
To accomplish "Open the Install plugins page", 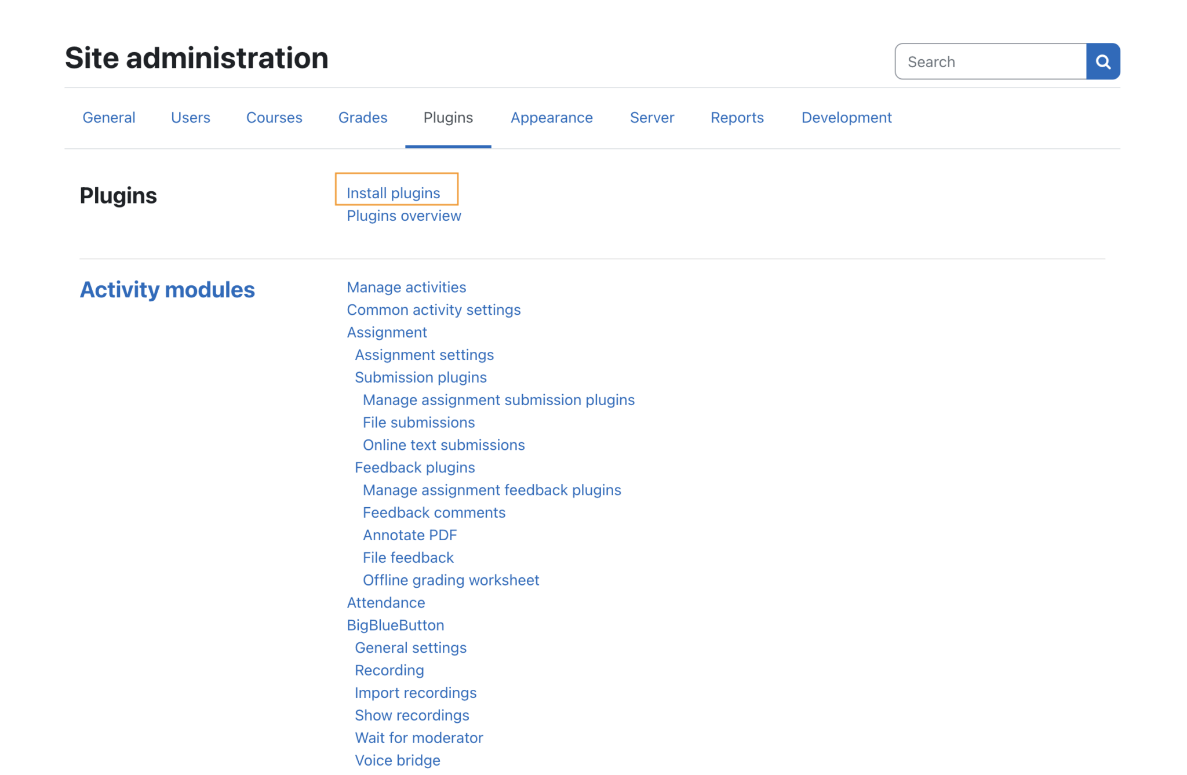I will click(394, 193).
